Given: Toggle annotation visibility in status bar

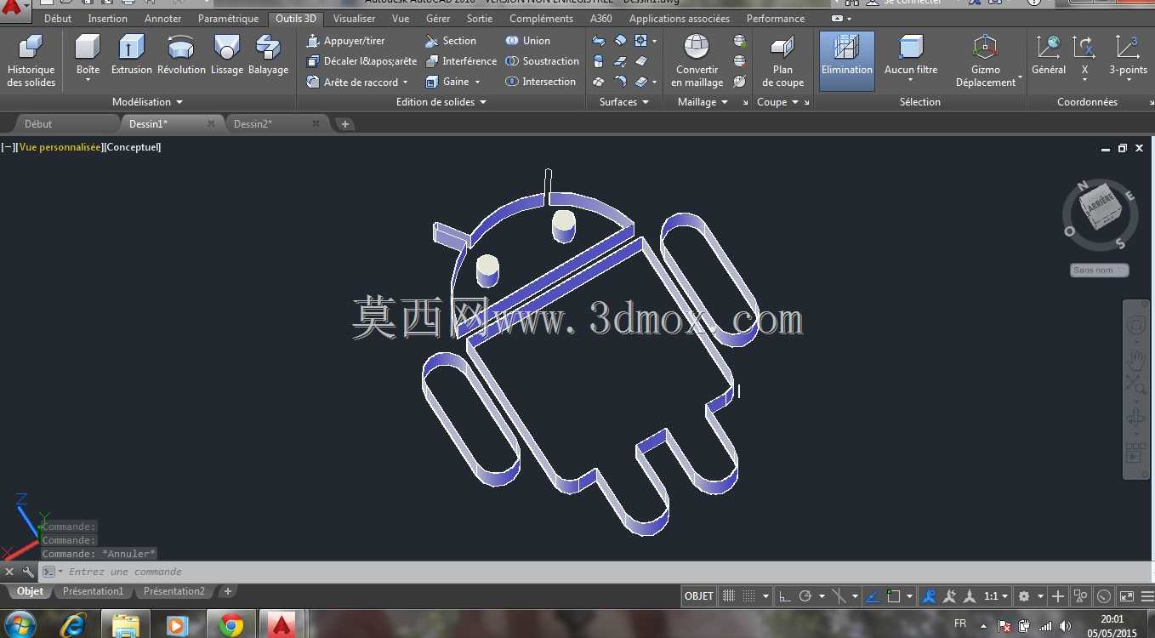Looking at the screenshot, I should coord(930,596).
